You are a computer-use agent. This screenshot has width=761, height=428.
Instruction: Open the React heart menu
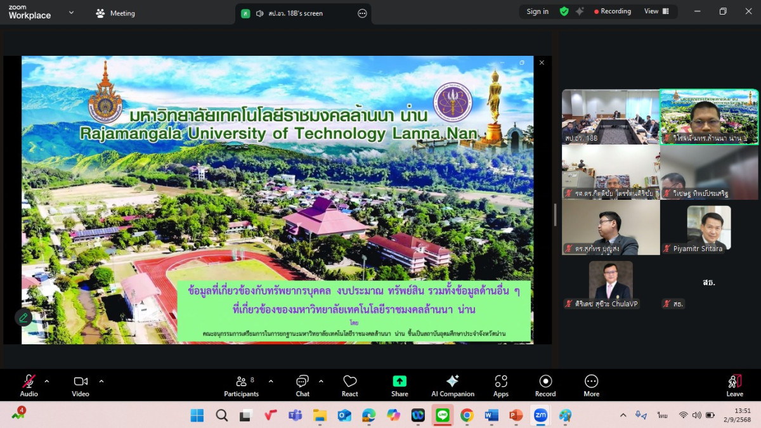(x=350, y=385)
